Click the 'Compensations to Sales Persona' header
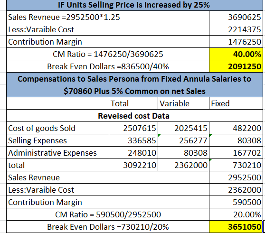 (x=134, y=85)
